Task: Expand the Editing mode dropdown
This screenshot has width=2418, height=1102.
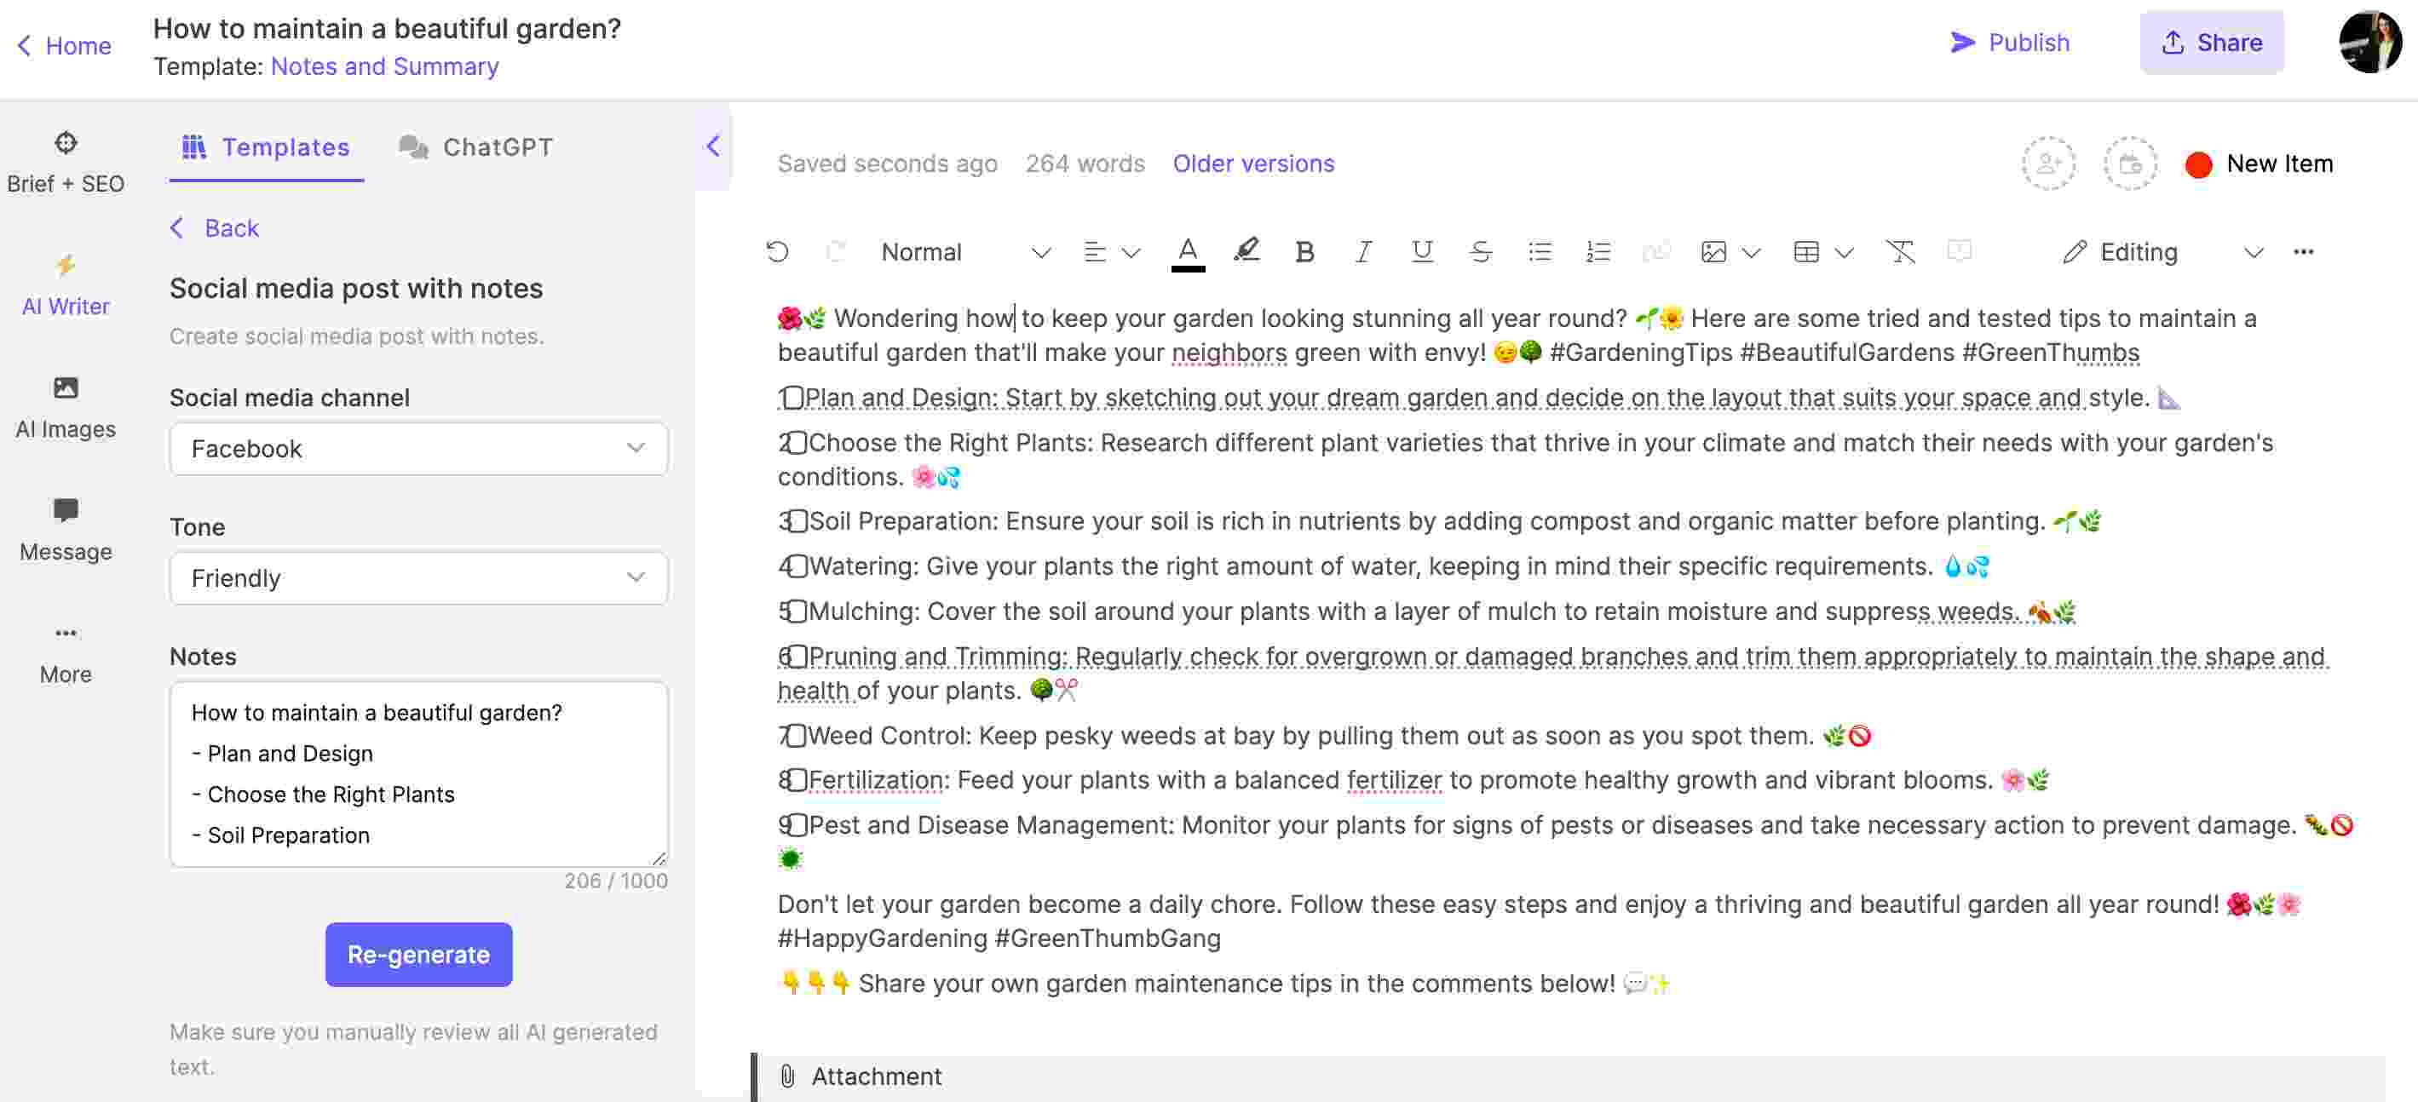Action: [x=2250, y=251]
